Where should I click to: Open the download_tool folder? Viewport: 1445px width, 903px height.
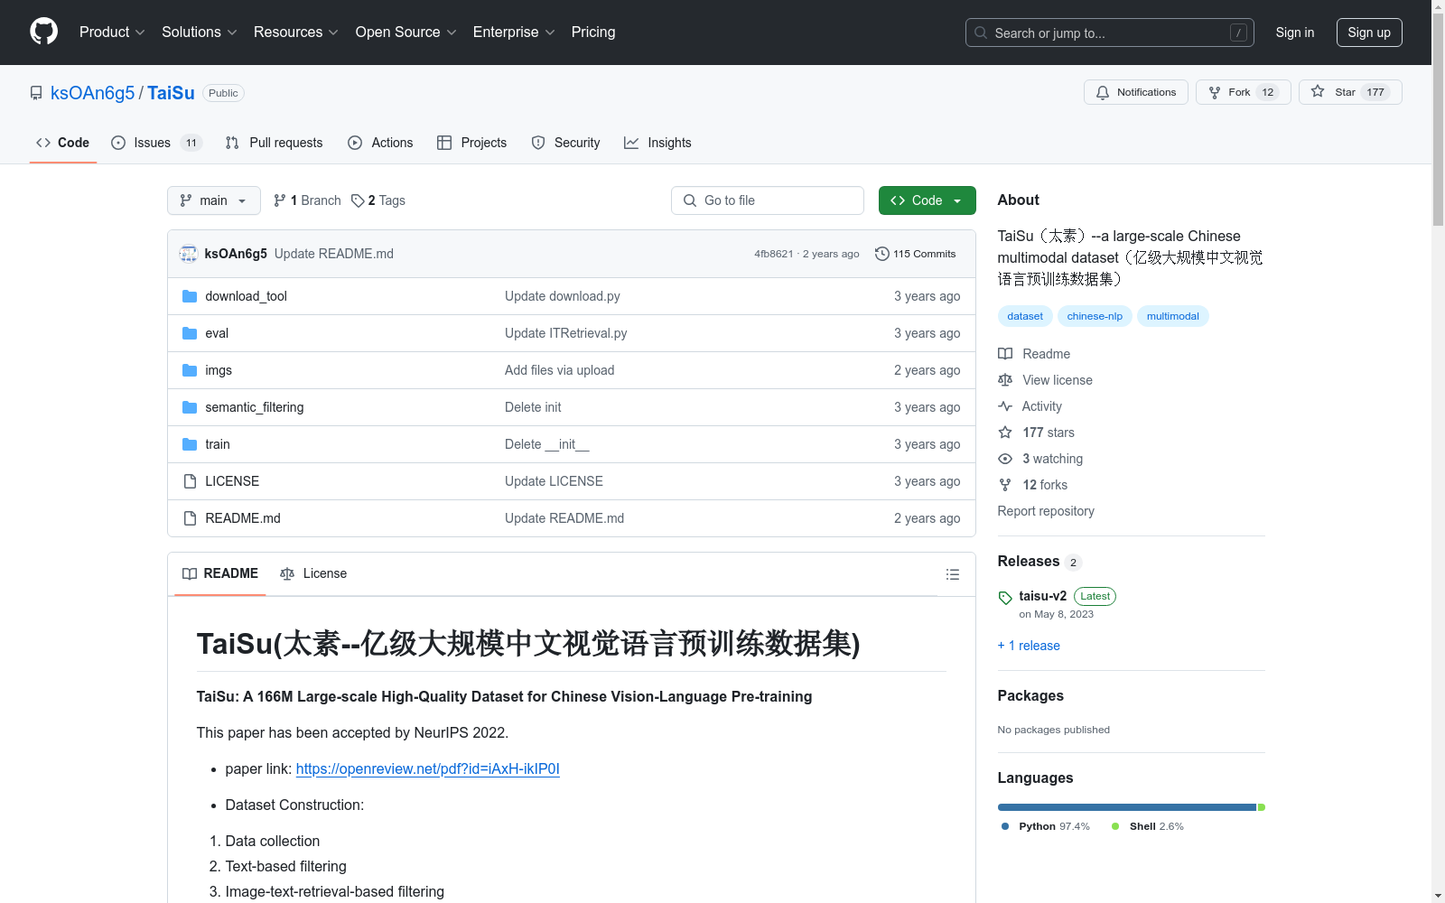pyautogui.click(x=246, y=296)
